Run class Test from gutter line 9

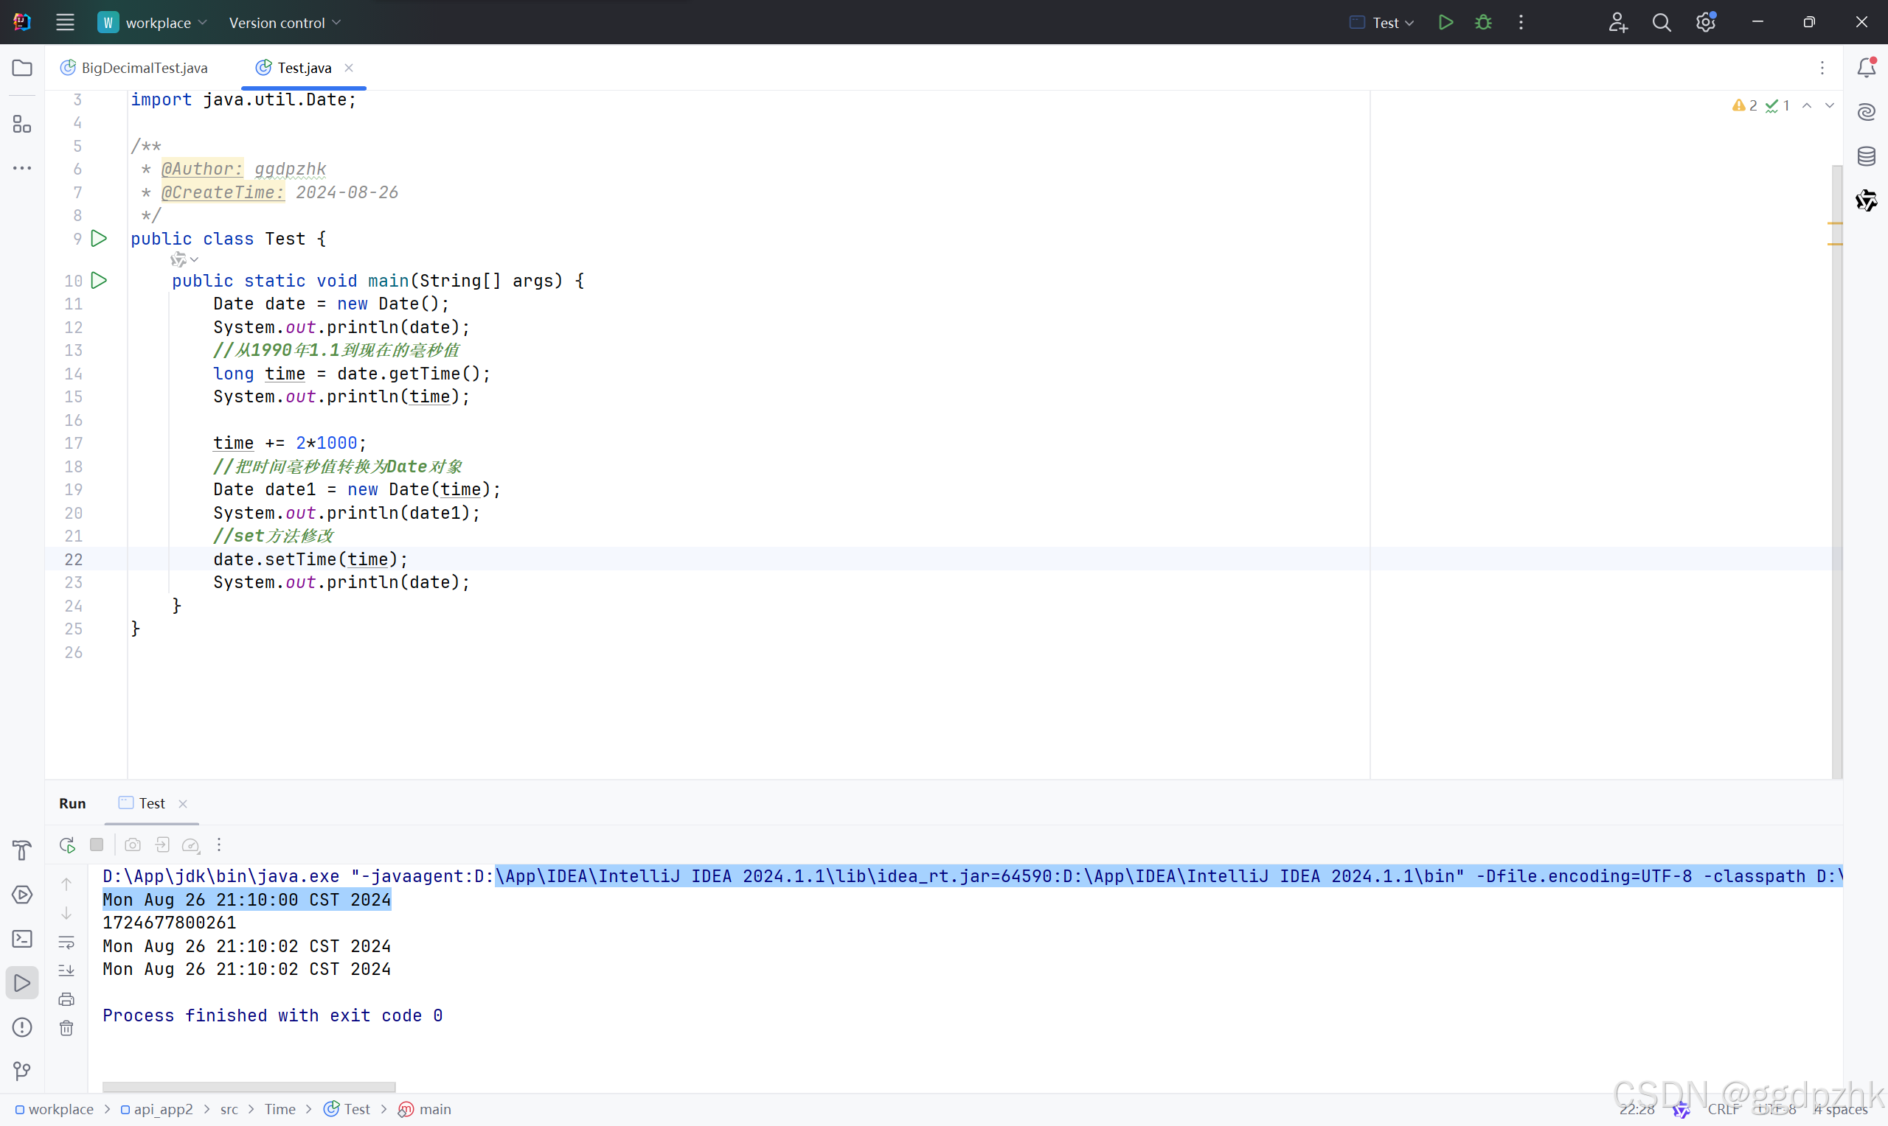pos(99,238)
